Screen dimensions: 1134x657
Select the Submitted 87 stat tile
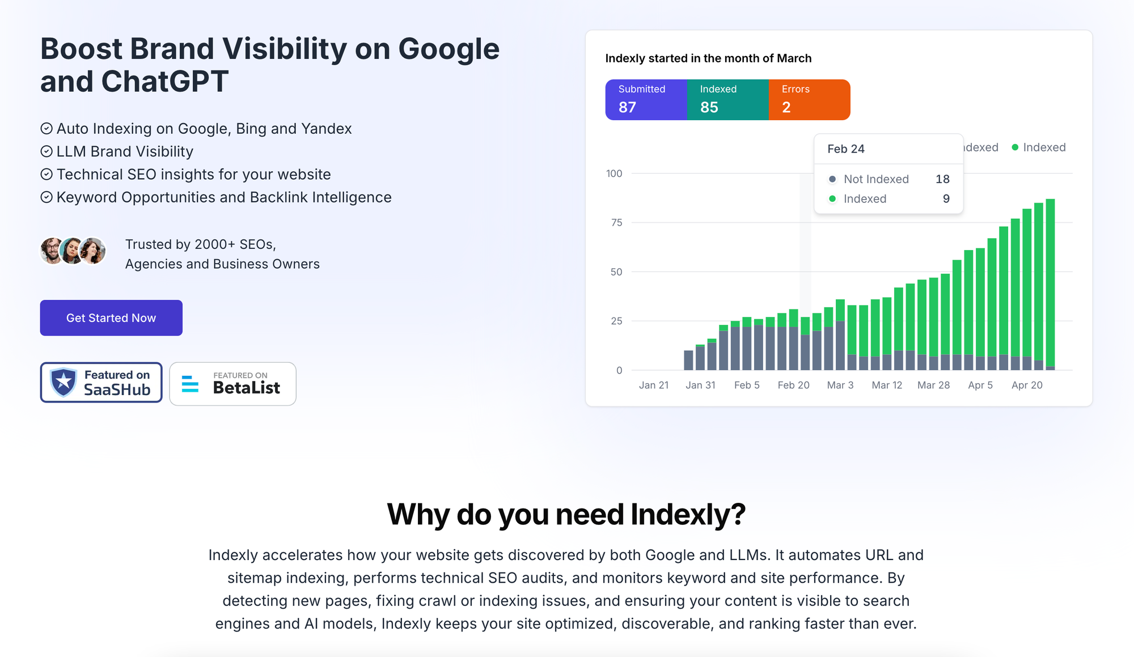[646, 100]
